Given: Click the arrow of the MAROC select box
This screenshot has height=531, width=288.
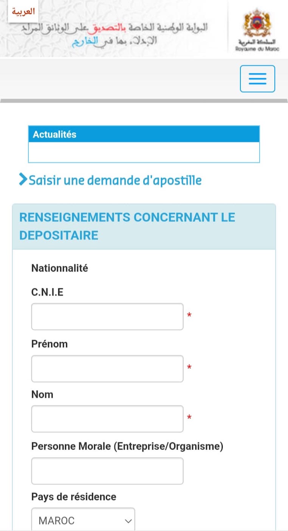Looking at the screenshot, I should pyautogui.click(x=128, y=521).
